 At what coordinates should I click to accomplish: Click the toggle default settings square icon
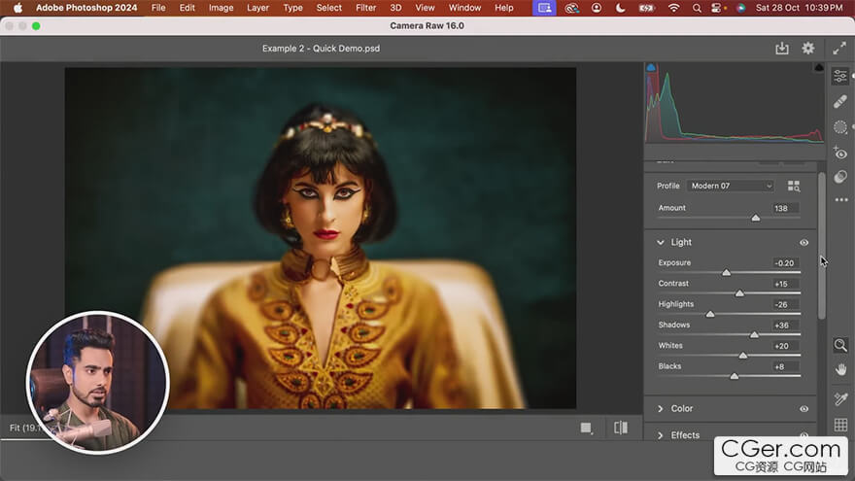586,429
